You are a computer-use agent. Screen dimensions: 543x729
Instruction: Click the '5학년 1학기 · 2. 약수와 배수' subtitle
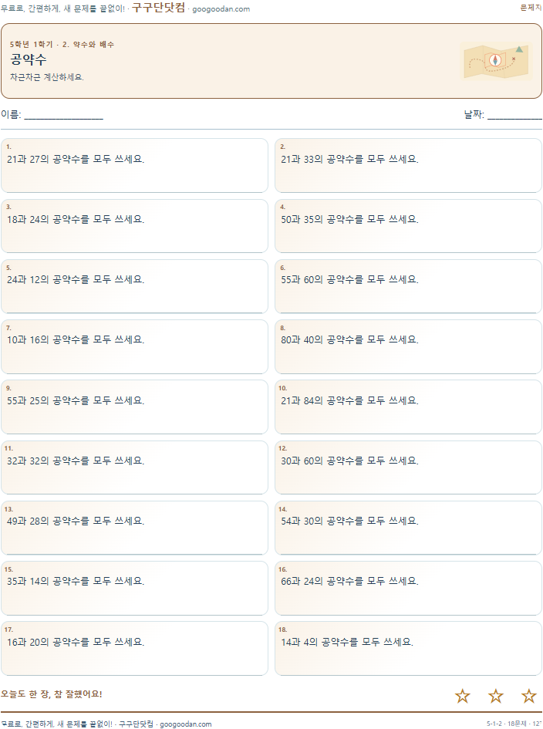pyautogui.click(x=62, y=44)
